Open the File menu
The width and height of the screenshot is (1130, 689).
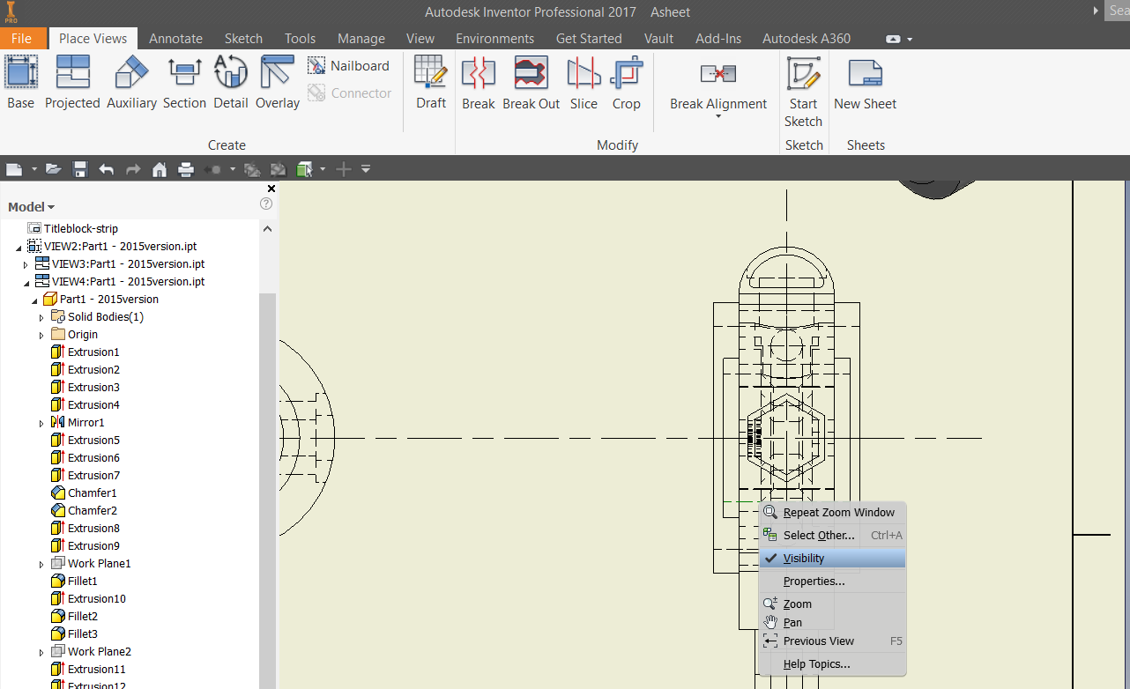(x=21, y=39)
